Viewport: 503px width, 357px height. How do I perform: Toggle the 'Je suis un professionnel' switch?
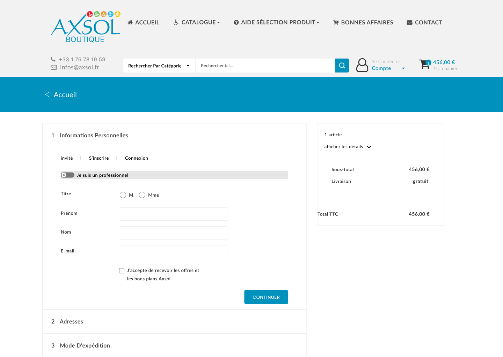tap(67, 175)
